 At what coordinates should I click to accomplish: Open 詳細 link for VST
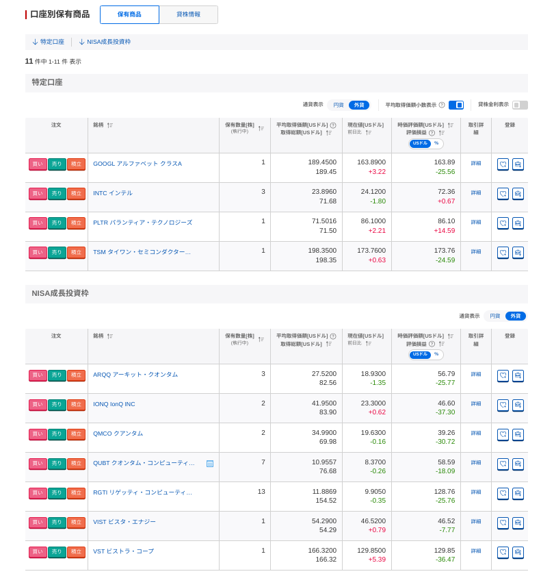click(x=476, y=551)
